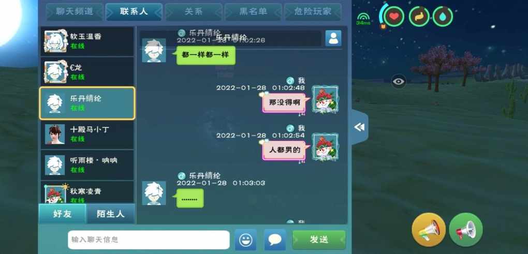The width and height of the screenshot is (528, 254).
Task: Tap the yellow megaphone broadcast button
Action: (429, 230)
